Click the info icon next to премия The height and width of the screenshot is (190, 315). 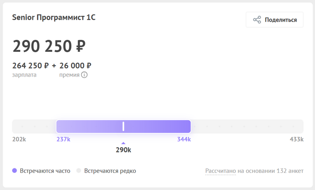[84, 75]
